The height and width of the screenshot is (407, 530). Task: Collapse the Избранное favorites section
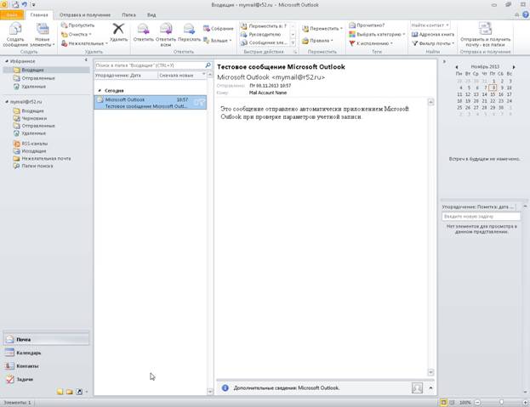(x=7, y=61)
